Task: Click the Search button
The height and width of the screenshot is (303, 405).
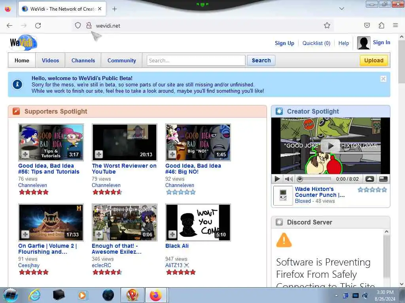Action: click(261, 60)
